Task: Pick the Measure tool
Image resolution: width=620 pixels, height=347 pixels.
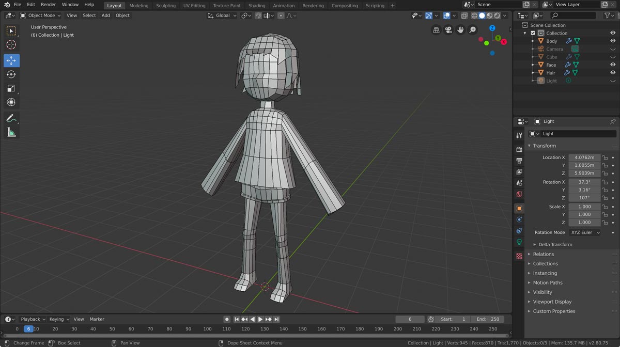Action: pos(11,133)
